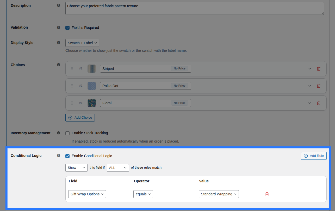Grab drag handle of Striped choice
The width and height of the screenshot is (335, 211).
(x=72, y=69)
